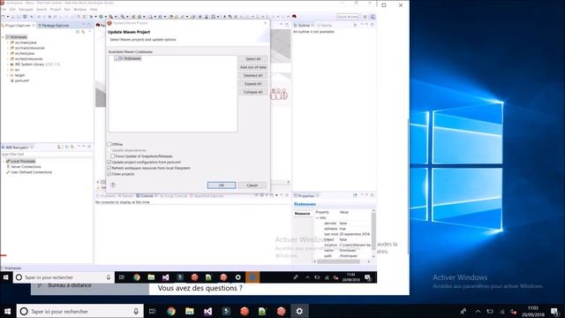Select the OpenShift Explorer tab
This screenshot has width=565, height=318.
207,196
